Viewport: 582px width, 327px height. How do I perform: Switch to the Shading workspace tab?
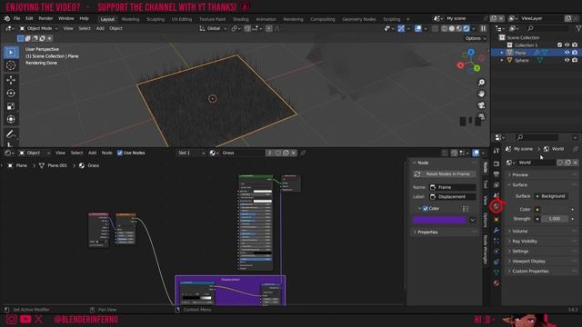point(240,19)
